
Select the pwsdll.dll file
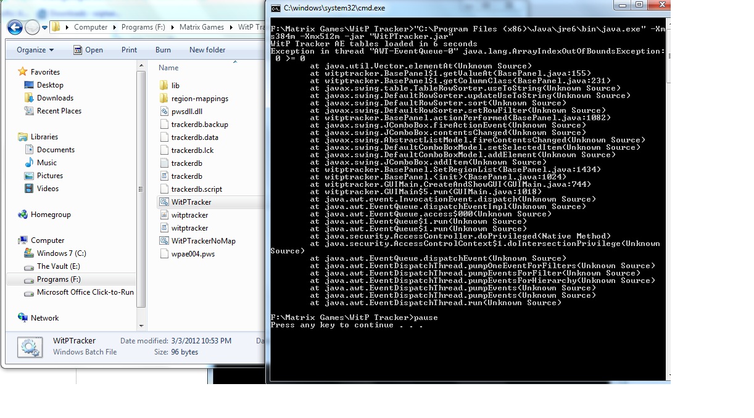tap(180, 112)
